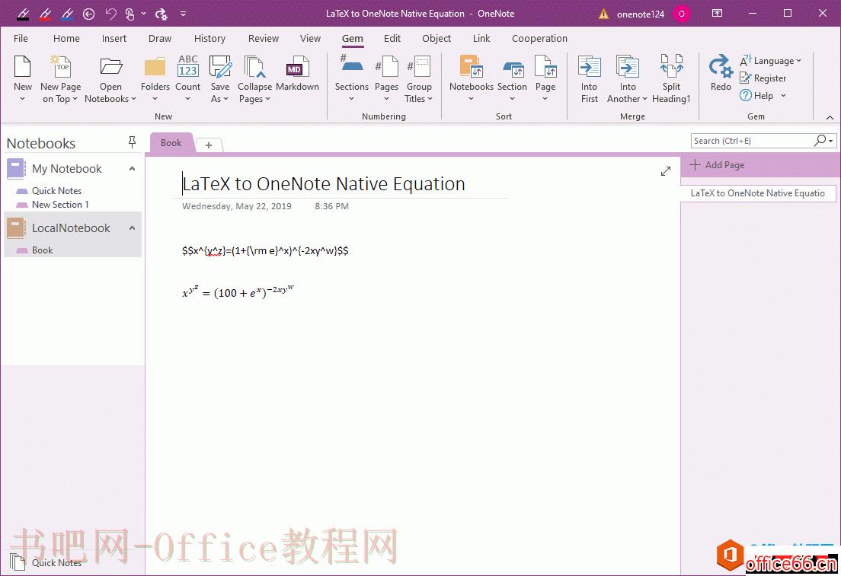The width and height of the screenshot is (841, 576).
Task: Open the File menu
Action: (21, 39)
